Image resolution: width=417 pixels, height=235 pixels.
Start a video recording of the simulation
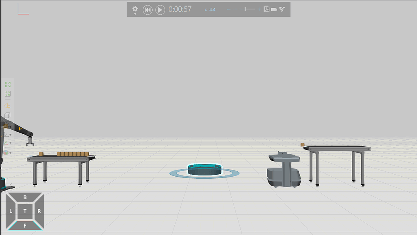(274, 9)
